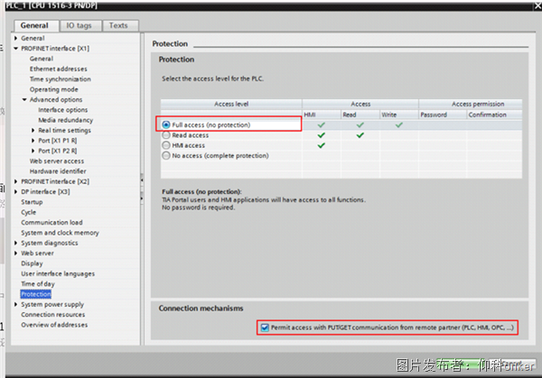Image resolution: width=542 pixels, height=378 pixels.
Task: Collapse the PROFINET interface [X1] node
Action: tap(16, 49)
